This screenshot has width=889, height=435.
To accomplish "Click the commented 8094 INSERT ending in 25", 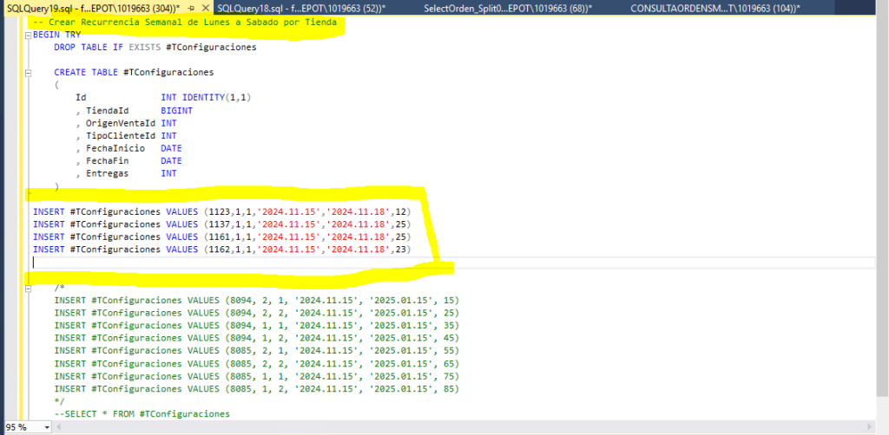I will coord(257,313).
